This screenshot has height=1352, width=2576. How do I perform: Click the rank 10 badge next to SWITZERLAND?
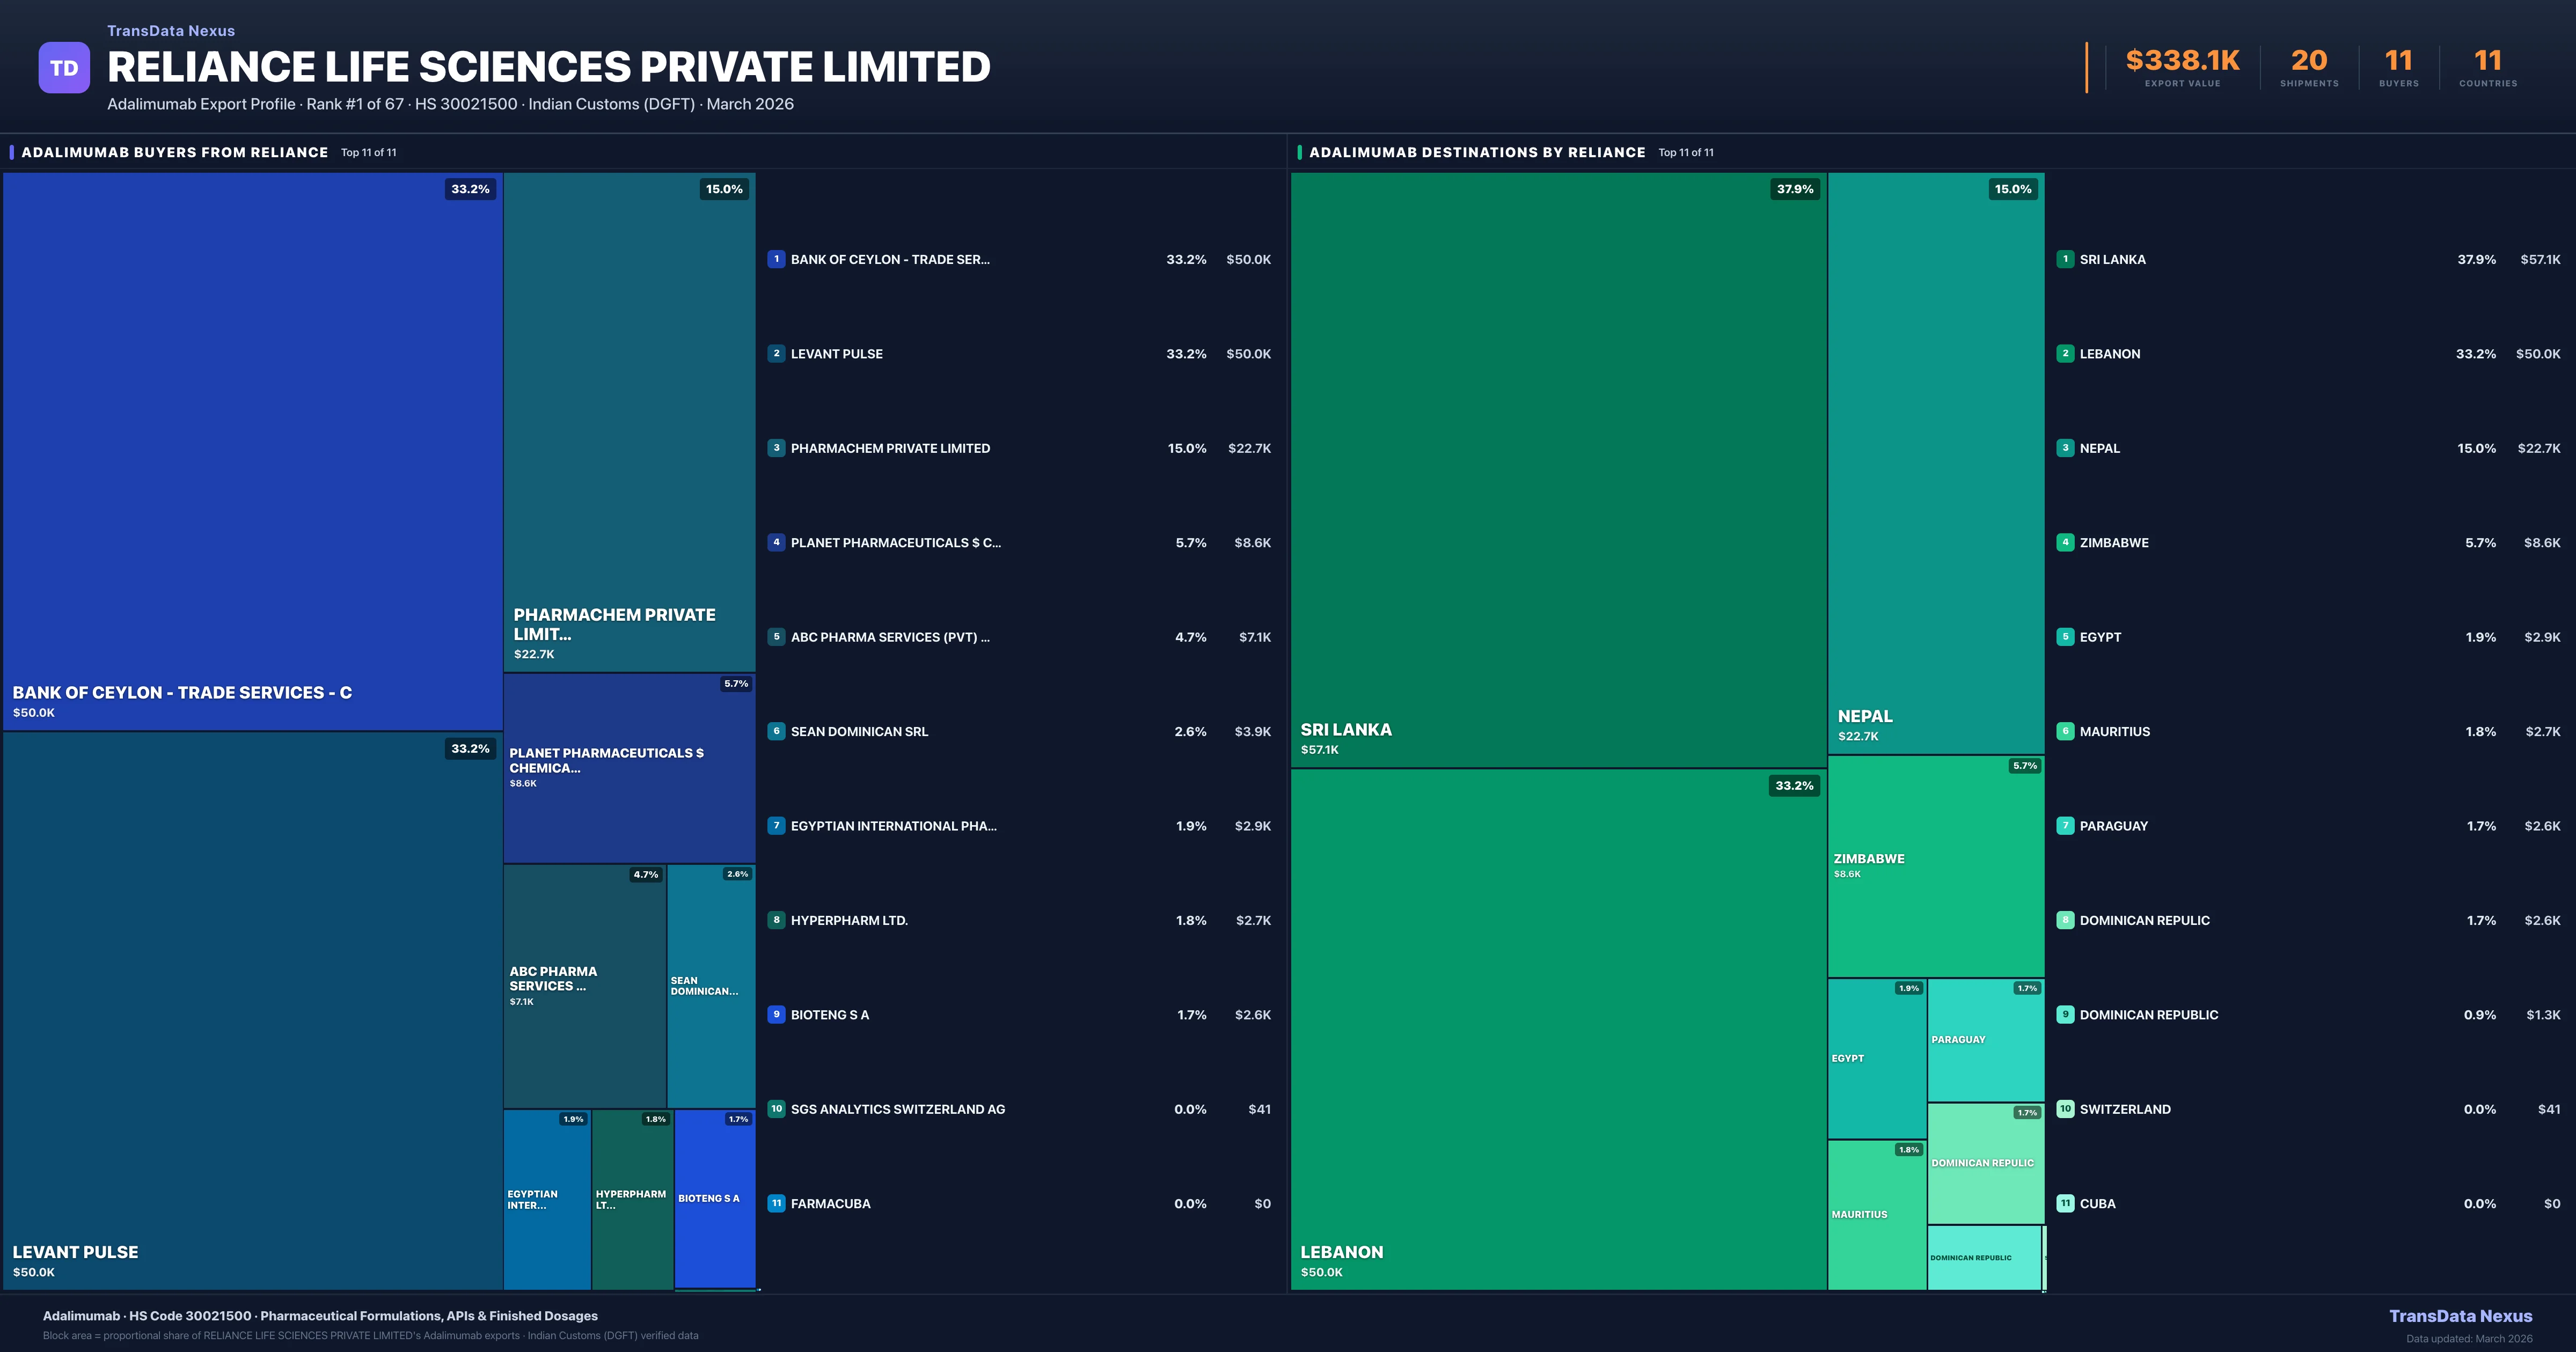tap(2065, 1109)
